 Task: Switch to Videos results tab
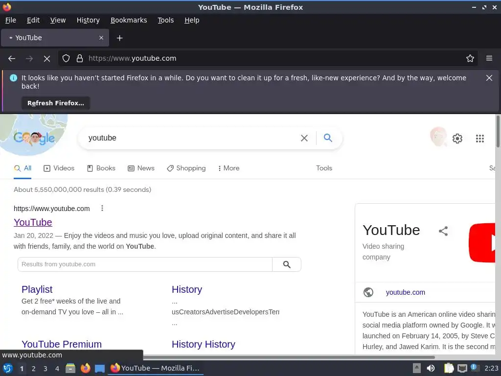(59, 168)
